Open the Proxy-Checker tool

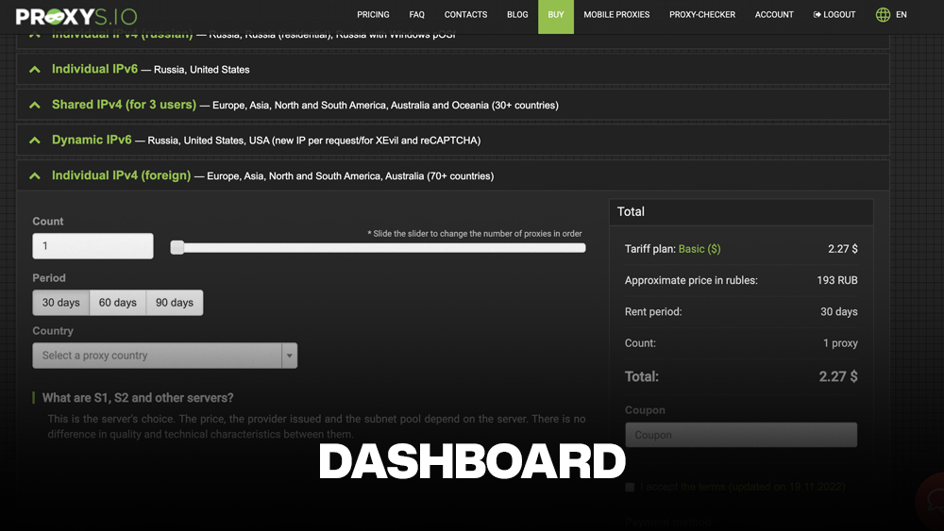(x=702, y=14)
